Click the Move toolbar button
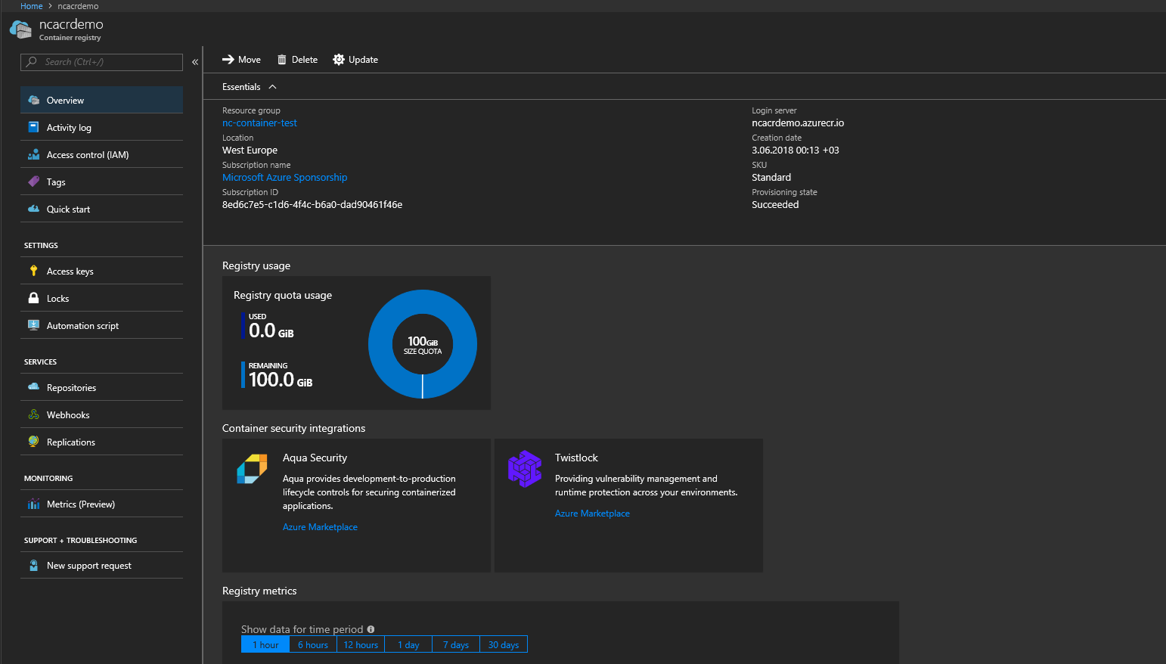The height and width of the screenshot is (664, 1166). [x=241, y=59]
